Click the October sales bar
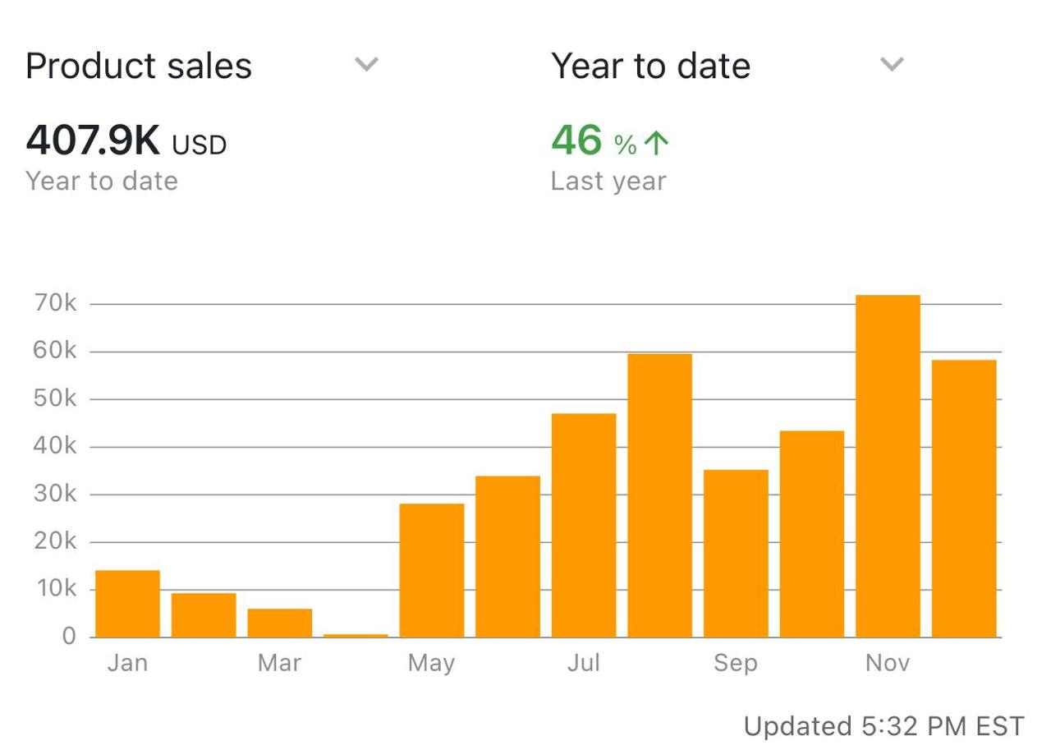This screenshot has width=1051, height=750. click(x=812, y=534)
